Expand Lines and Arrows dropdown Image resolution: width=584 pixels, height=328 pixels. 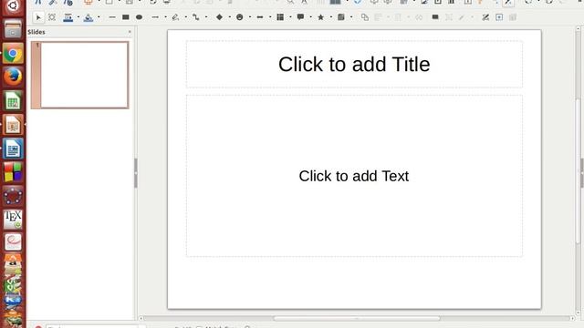click(x=165, y=17)
